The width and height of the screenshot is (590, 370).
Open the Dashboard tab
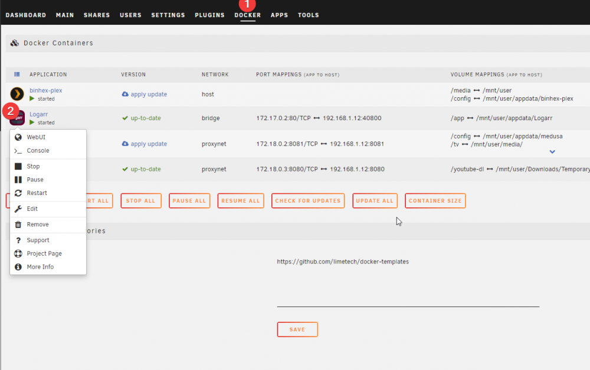tap(25, 15)
